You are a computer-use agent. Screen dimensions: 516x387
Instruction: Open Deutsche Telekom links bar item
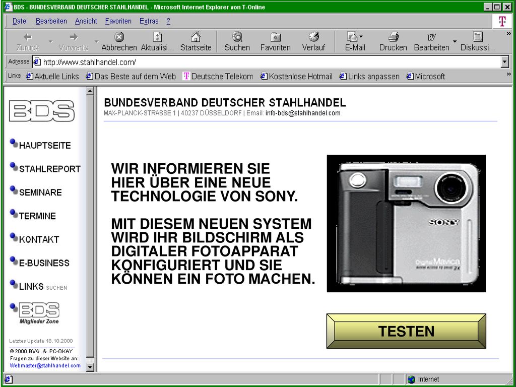218,77
